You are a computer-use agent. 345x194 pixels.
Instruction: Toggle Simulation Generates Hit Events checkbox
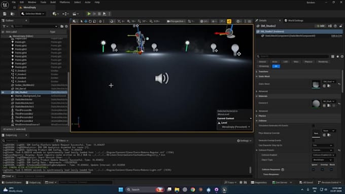[314, 126]
